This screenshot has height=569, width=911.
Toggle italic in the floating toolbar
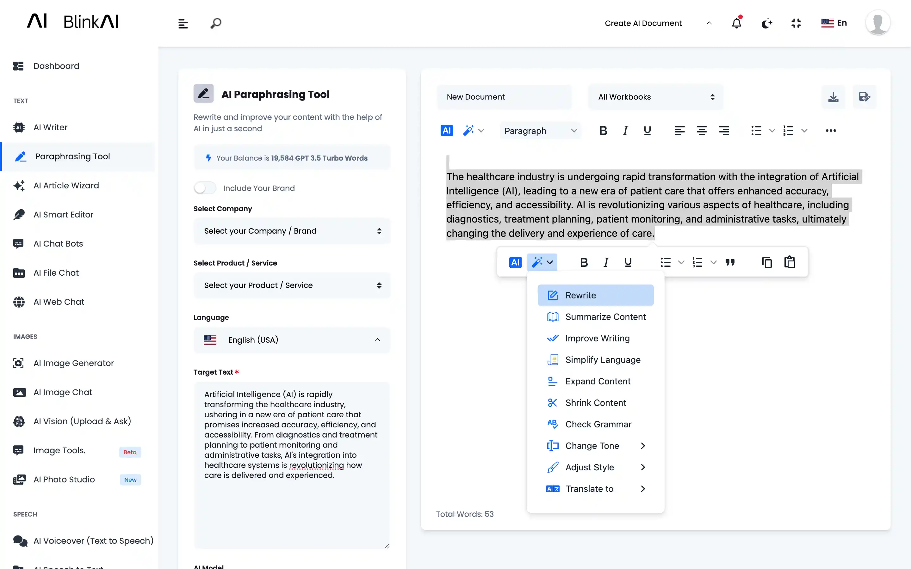[606, 262]
